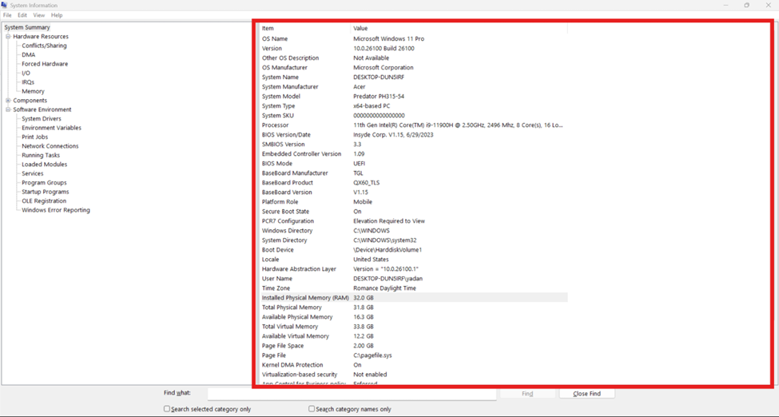779x417 pixels.
Task: Select Conflicts/Sharing under Hardware Resources
Action: pos(44,46)
